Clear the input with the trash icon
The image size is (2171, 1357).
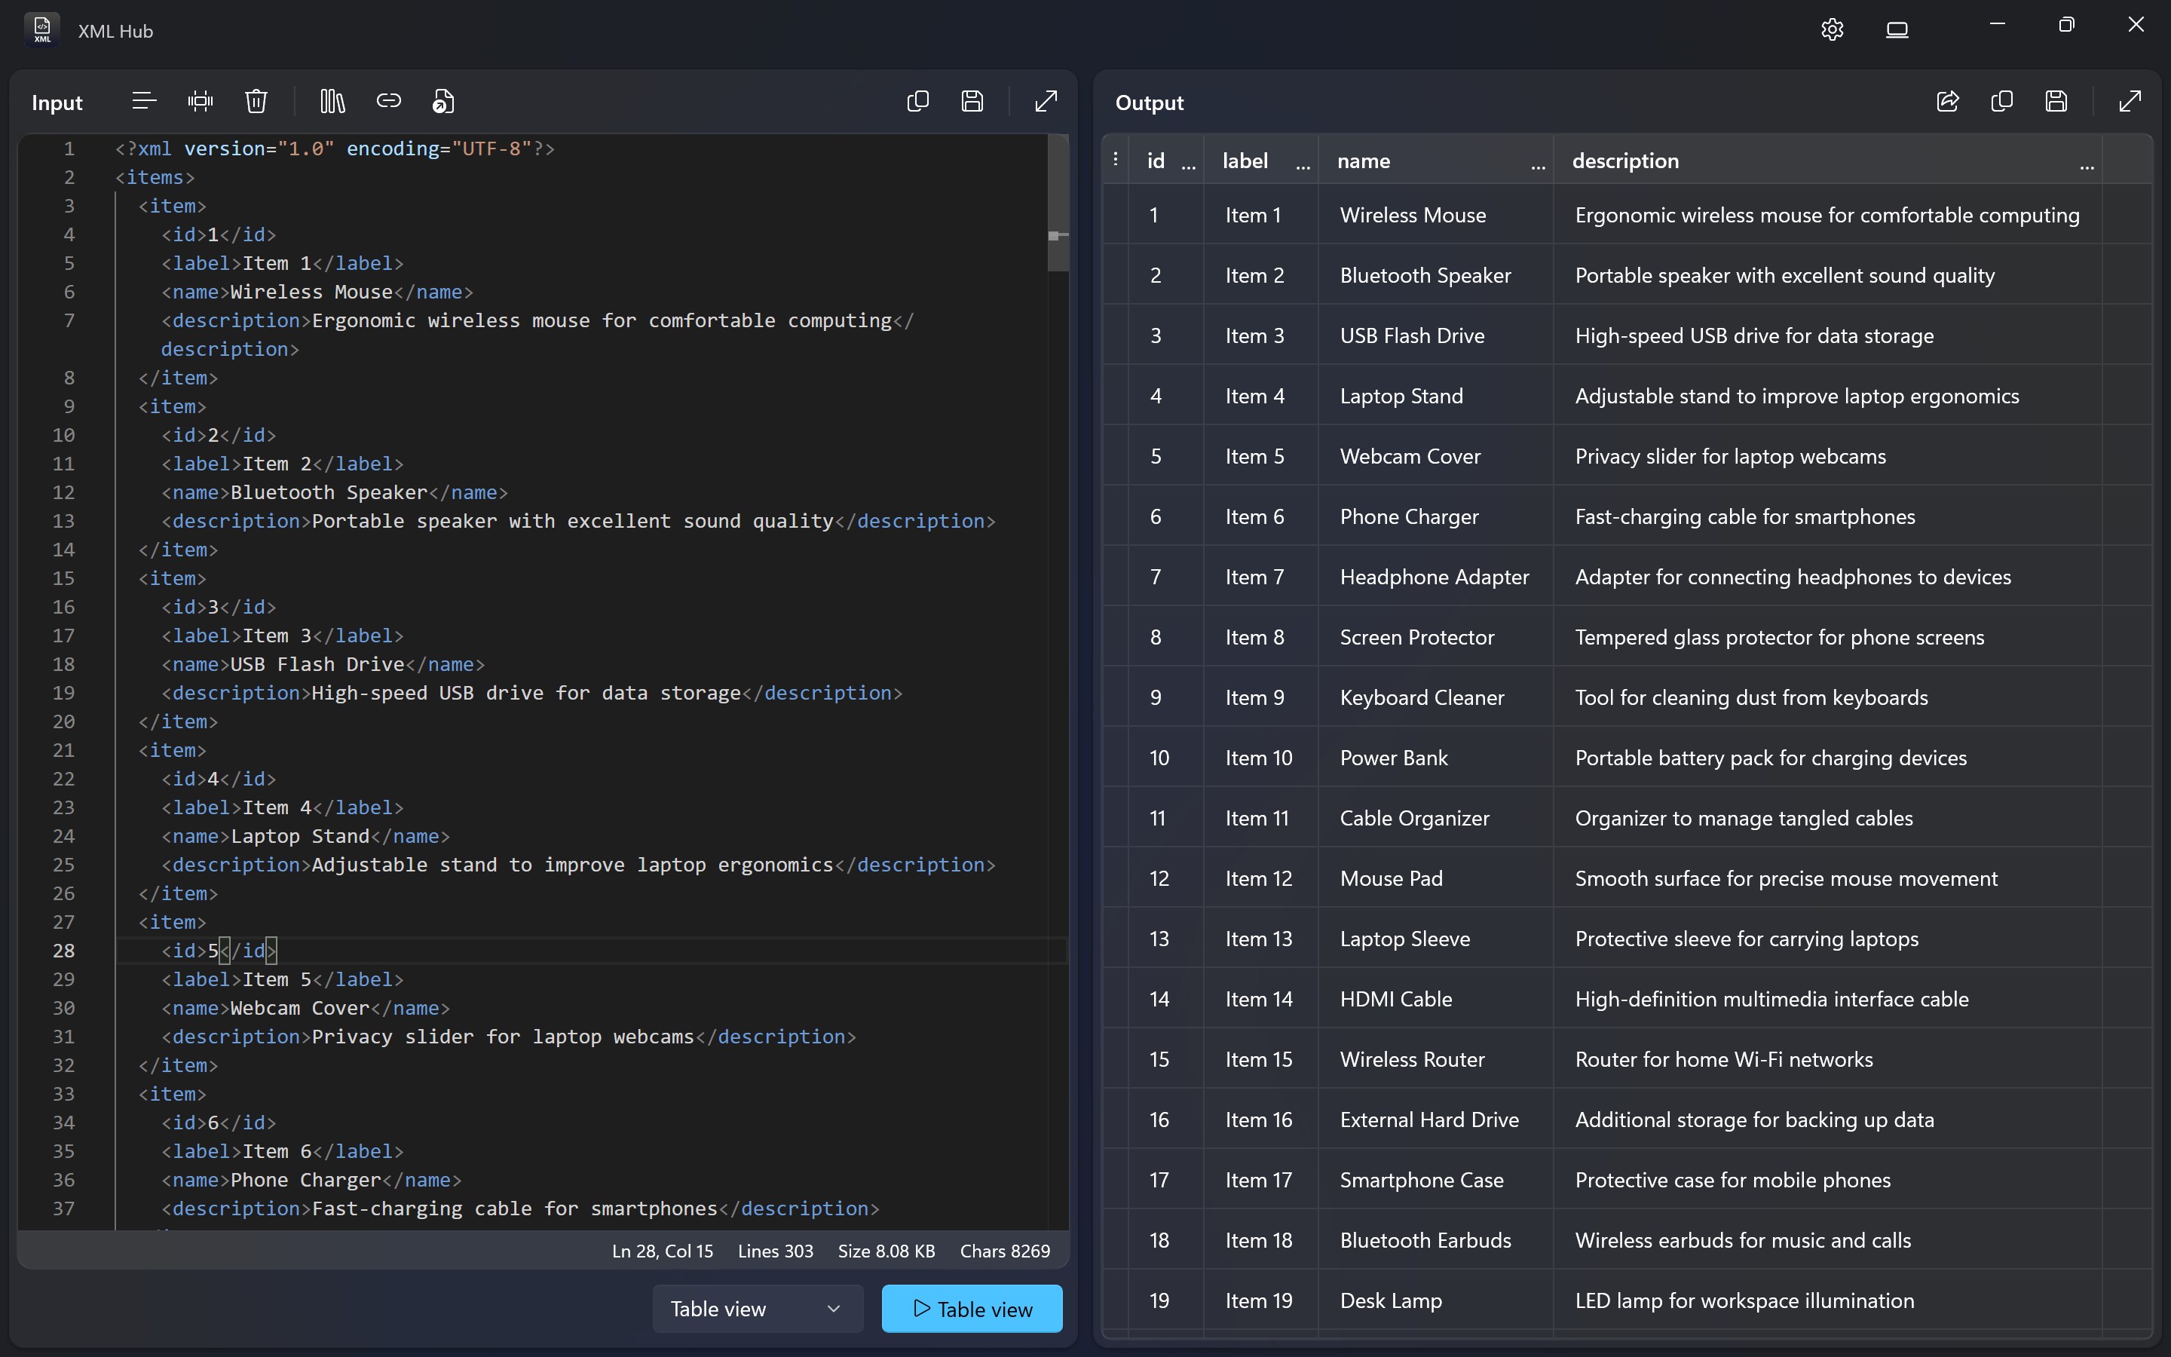pyautogui.click(x=256, y=100)
